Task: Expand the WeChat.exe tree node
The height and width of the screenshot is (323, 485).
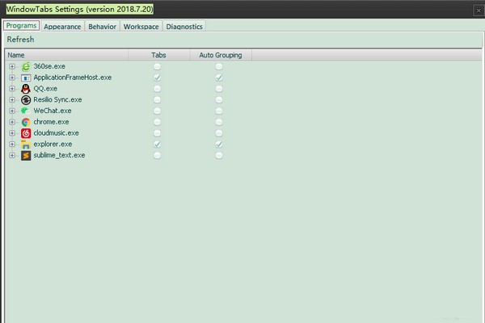Action: (12, 111)
